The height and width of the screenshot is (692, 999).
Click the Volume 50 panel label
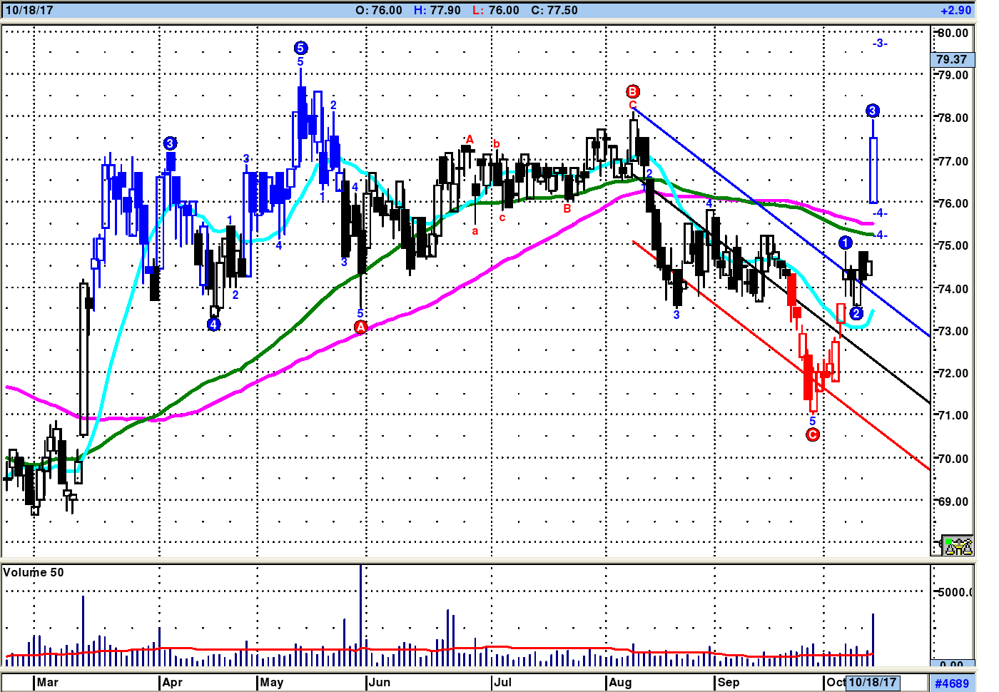point(34,572)
